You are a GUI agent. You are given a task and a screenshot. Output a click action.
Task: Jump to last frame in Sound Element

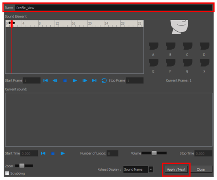pyautogui.click(x=94, y=80)
